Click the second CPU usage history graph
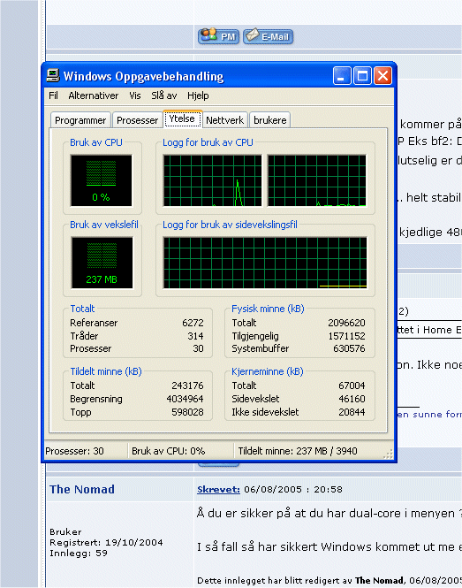This screenshot has height=588, width=462. coord(316,180)
